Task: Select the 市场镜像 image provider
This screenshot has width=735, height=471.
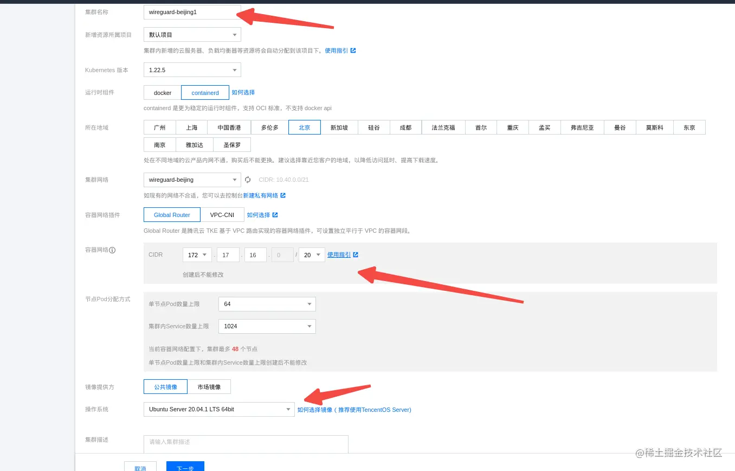Action: pos(209,387)
